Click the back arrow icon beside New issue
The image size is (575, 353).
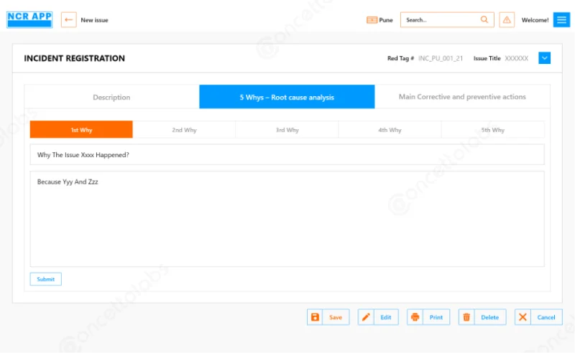[x=69, y=20]
